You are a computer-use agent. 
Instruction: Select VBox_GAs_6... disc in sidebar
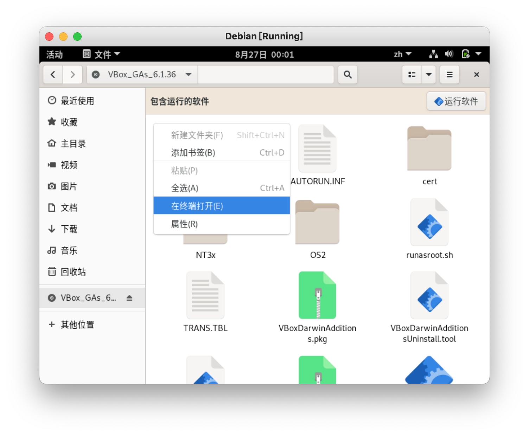click(x=93, y=298)
